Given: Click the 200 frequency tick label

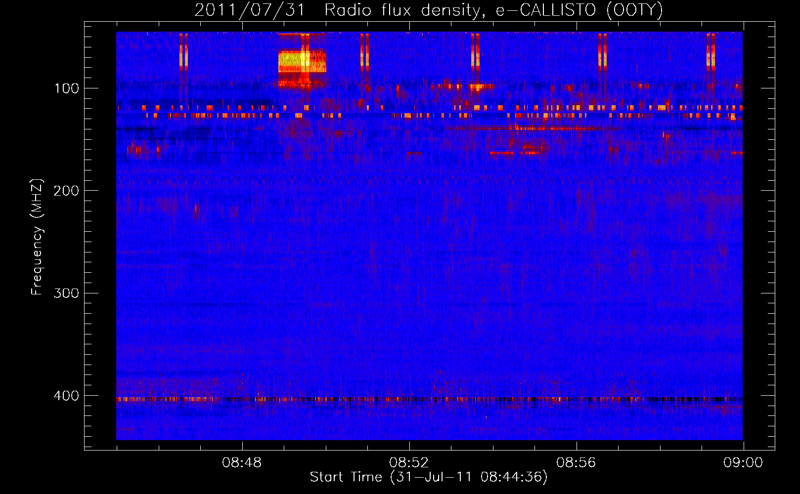Looking at the screenshot, I should coord(66,191).
